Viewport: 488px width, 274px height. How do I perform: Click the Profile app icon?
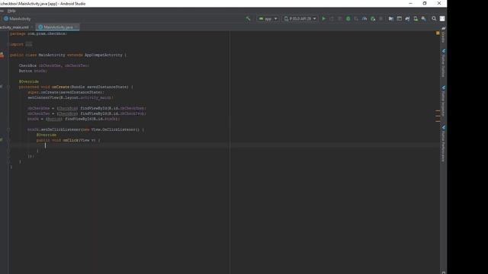click(x=364, y=18)
